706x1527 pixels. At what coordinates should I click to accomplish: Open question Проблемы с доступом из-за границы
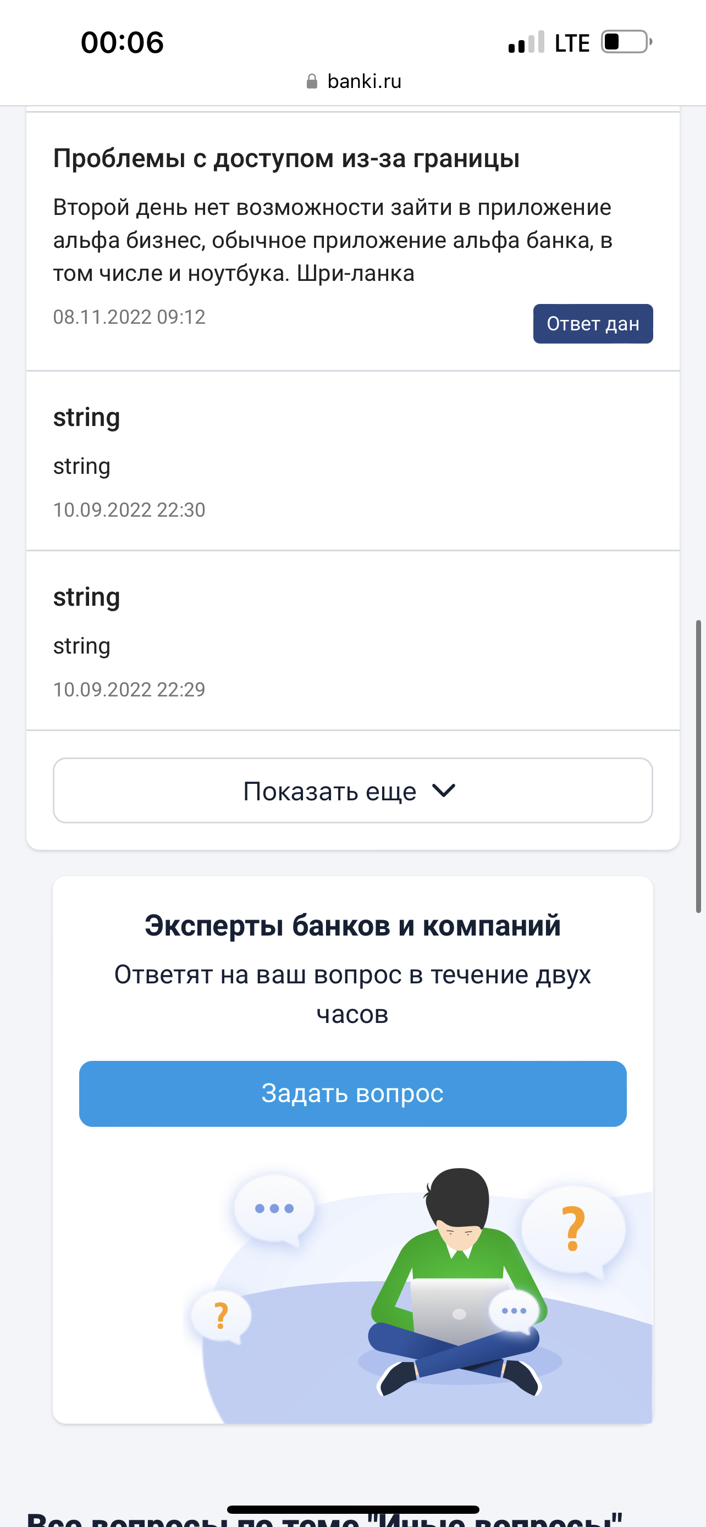pyautogui.click(x=286, y=158)
